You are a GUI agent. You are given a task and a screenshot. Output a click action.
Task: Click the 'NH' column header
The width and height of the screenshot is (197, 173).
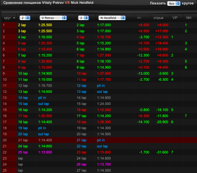188,18
